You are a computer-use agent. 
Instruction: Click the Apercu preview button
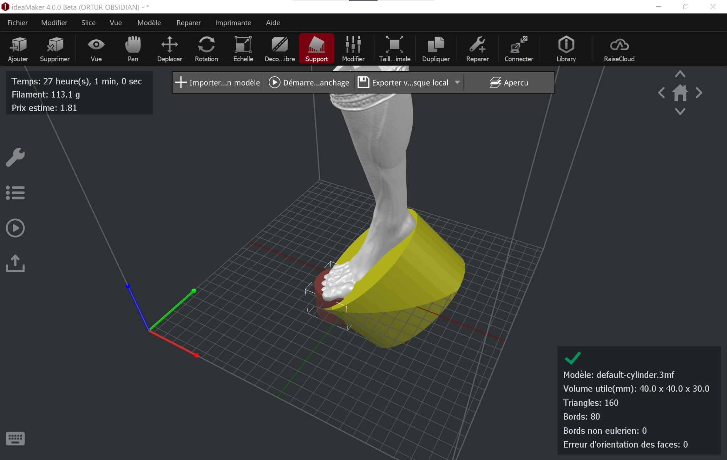[509, 82]
